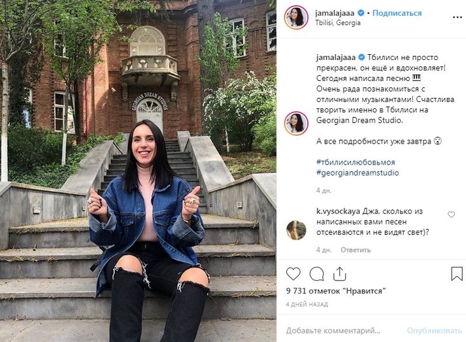Open jamalajaaa username in caption
The height and width of the screenshot is (342, 466).
pos(336,57)
